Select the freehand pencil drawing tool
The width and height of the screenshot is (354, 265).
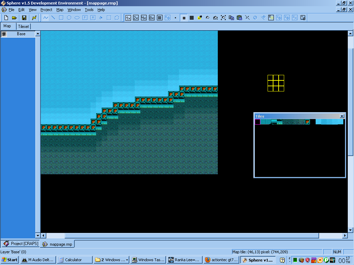point(45,18)
